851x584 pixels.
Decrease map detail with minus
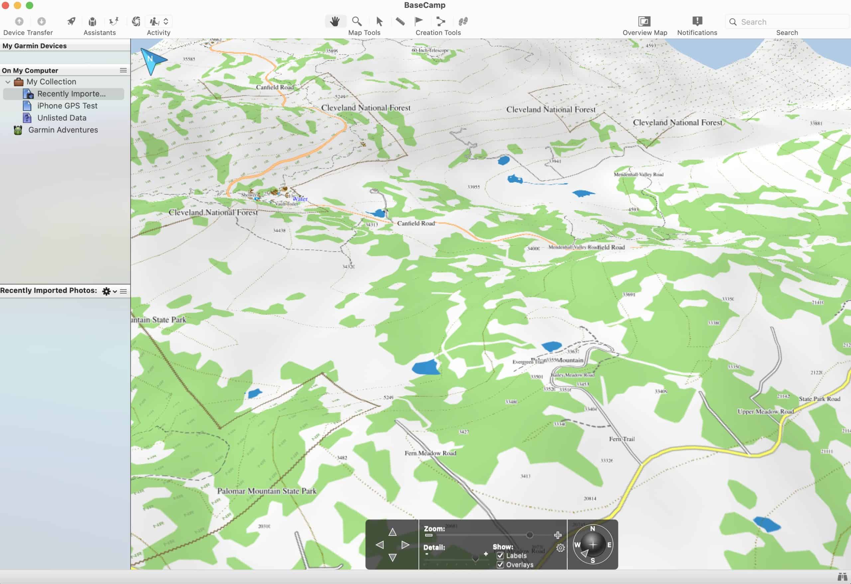click(x=426, y=554)
